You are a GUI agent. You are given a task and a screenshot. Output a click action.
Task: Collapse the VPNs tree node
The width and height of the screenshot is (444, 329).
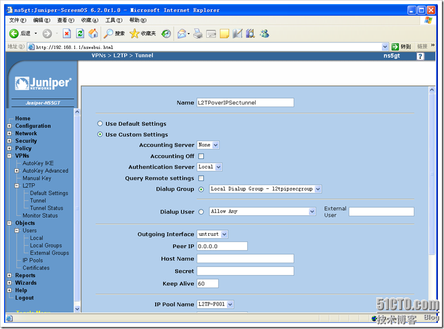tap(9, 156)
